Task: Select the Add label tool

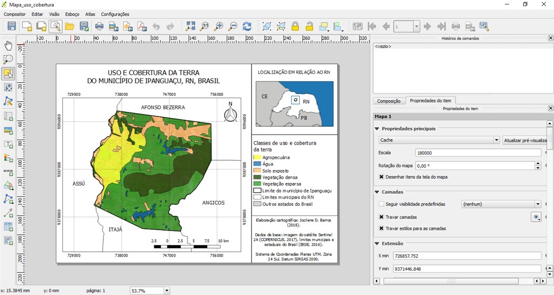Action: [x=8, y=144]
